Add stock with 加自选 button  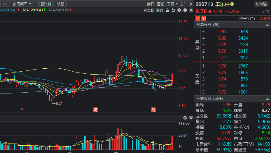(x=261, y=4)
